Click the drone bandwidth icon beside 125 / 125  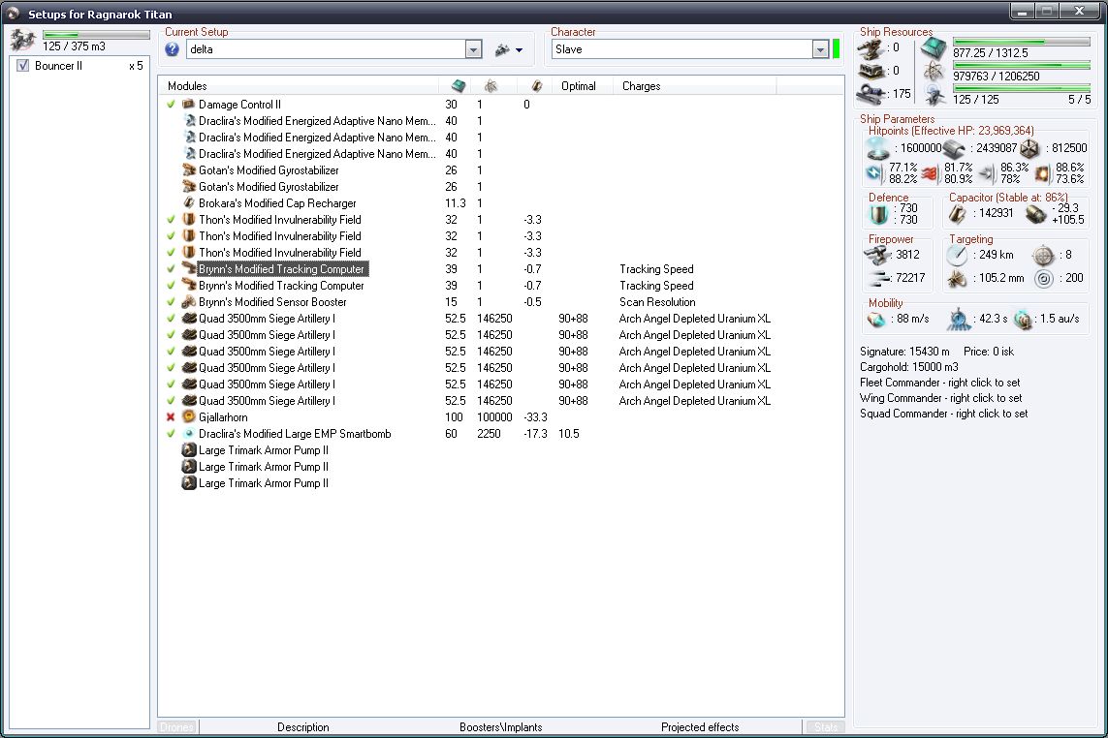point(934,95)
